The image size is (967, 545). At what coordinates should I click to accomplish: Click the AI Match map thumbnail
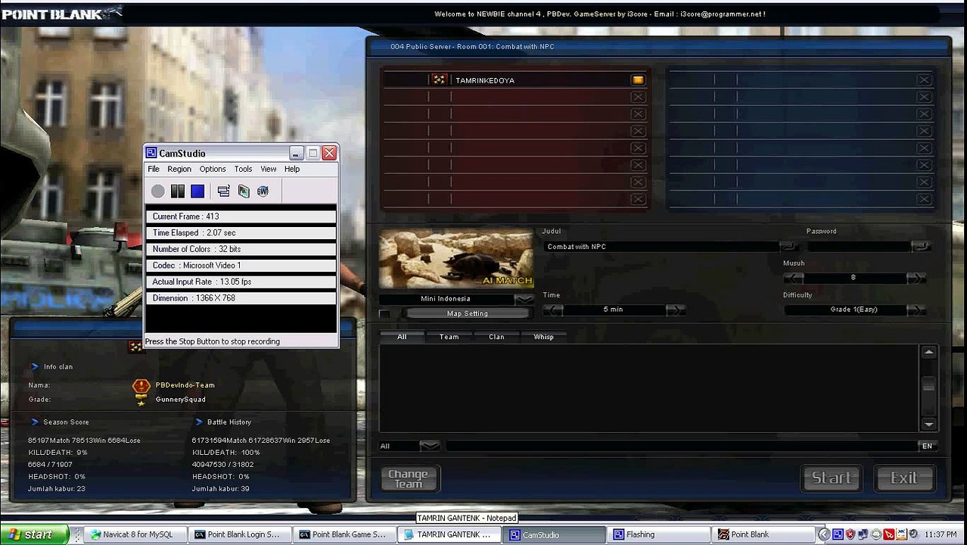[x=456, y=258]
